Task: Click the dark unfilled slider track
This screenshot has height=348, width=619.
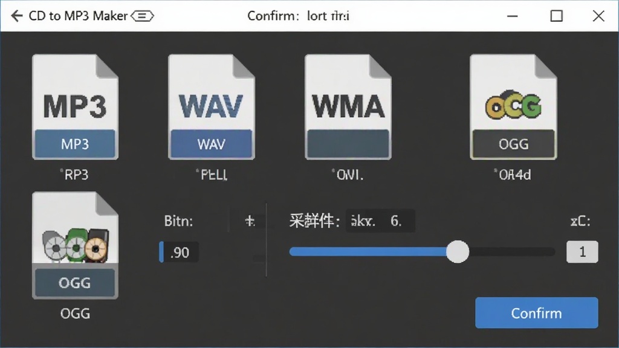Action: [x=512, y=252]
